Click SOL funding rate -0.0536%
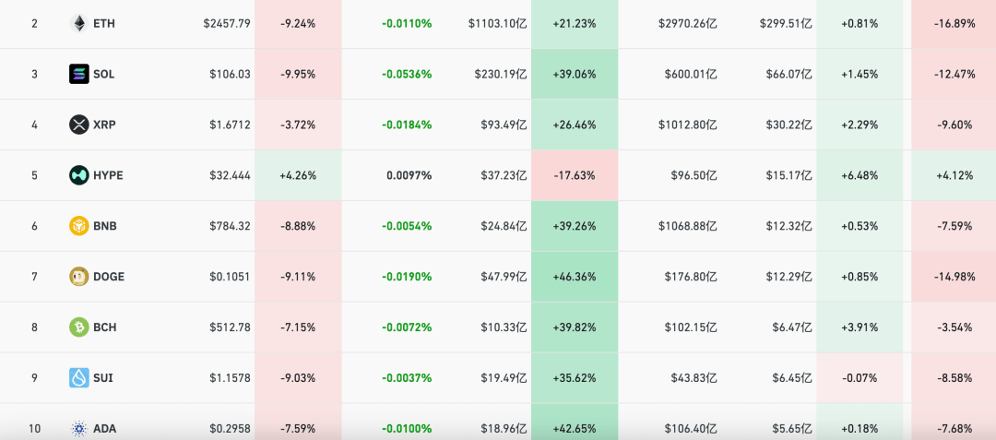Viewport: 996px width, 440px height. tap(409, 74)
